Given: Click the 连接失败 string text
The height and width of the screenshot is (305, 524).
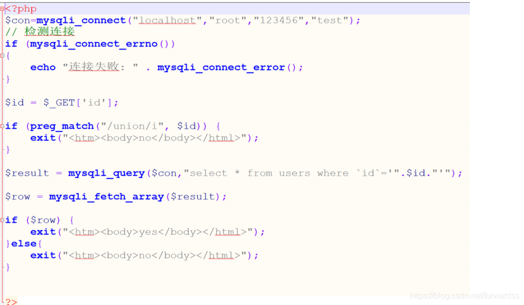Looking at the screenshot, I should (94, 67).
